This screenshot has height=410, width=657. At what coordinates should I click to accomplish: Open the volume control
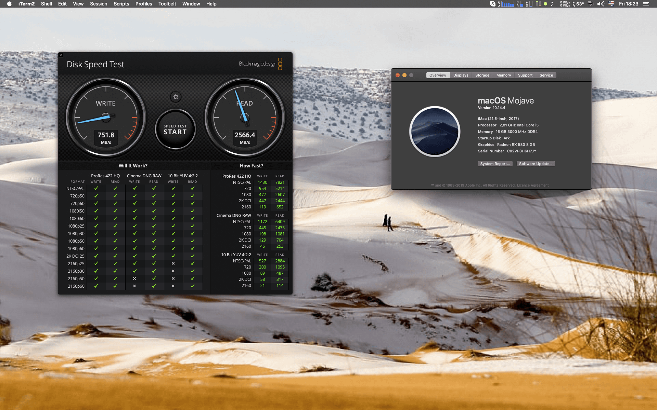[x=601, y=4]
